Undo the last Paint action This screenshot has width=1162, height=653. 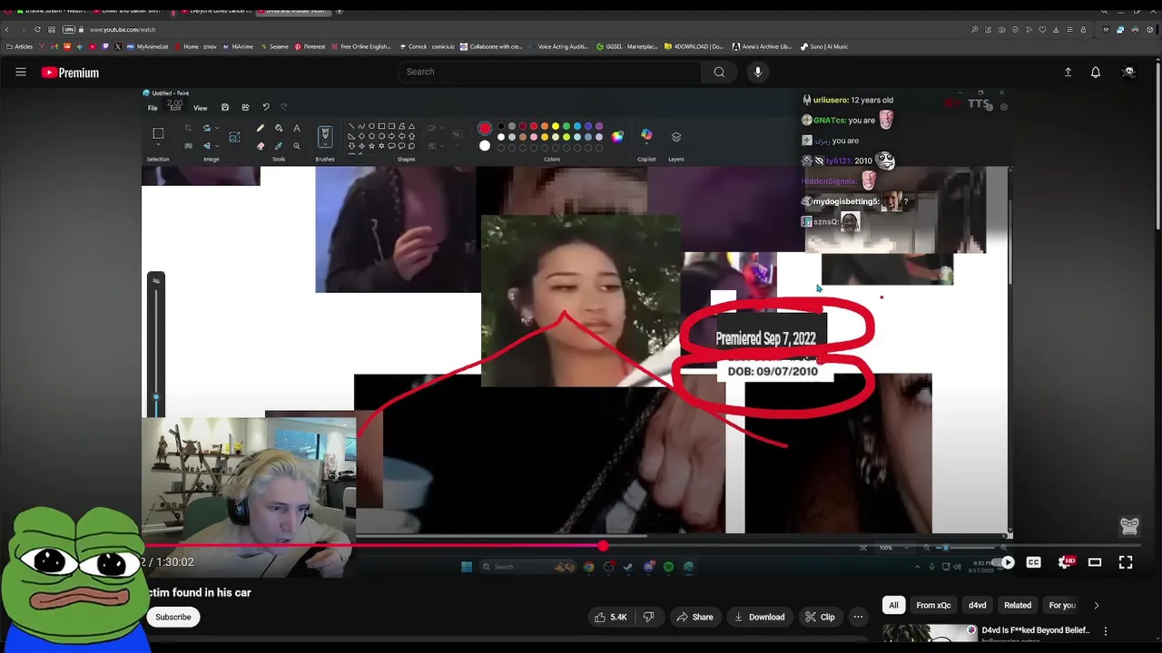tap(266, 108)
